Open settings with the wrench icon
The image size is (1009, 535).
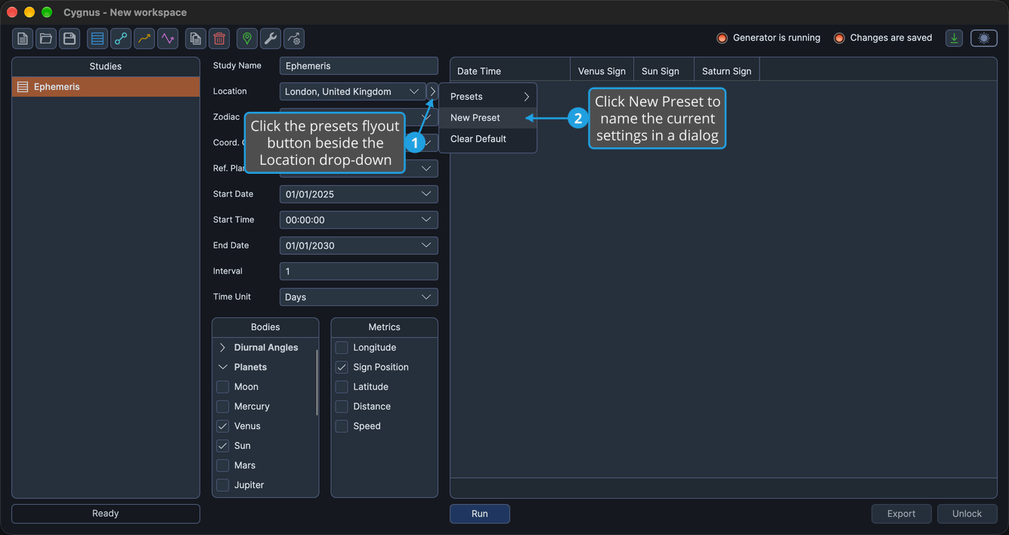click(271, 39)
